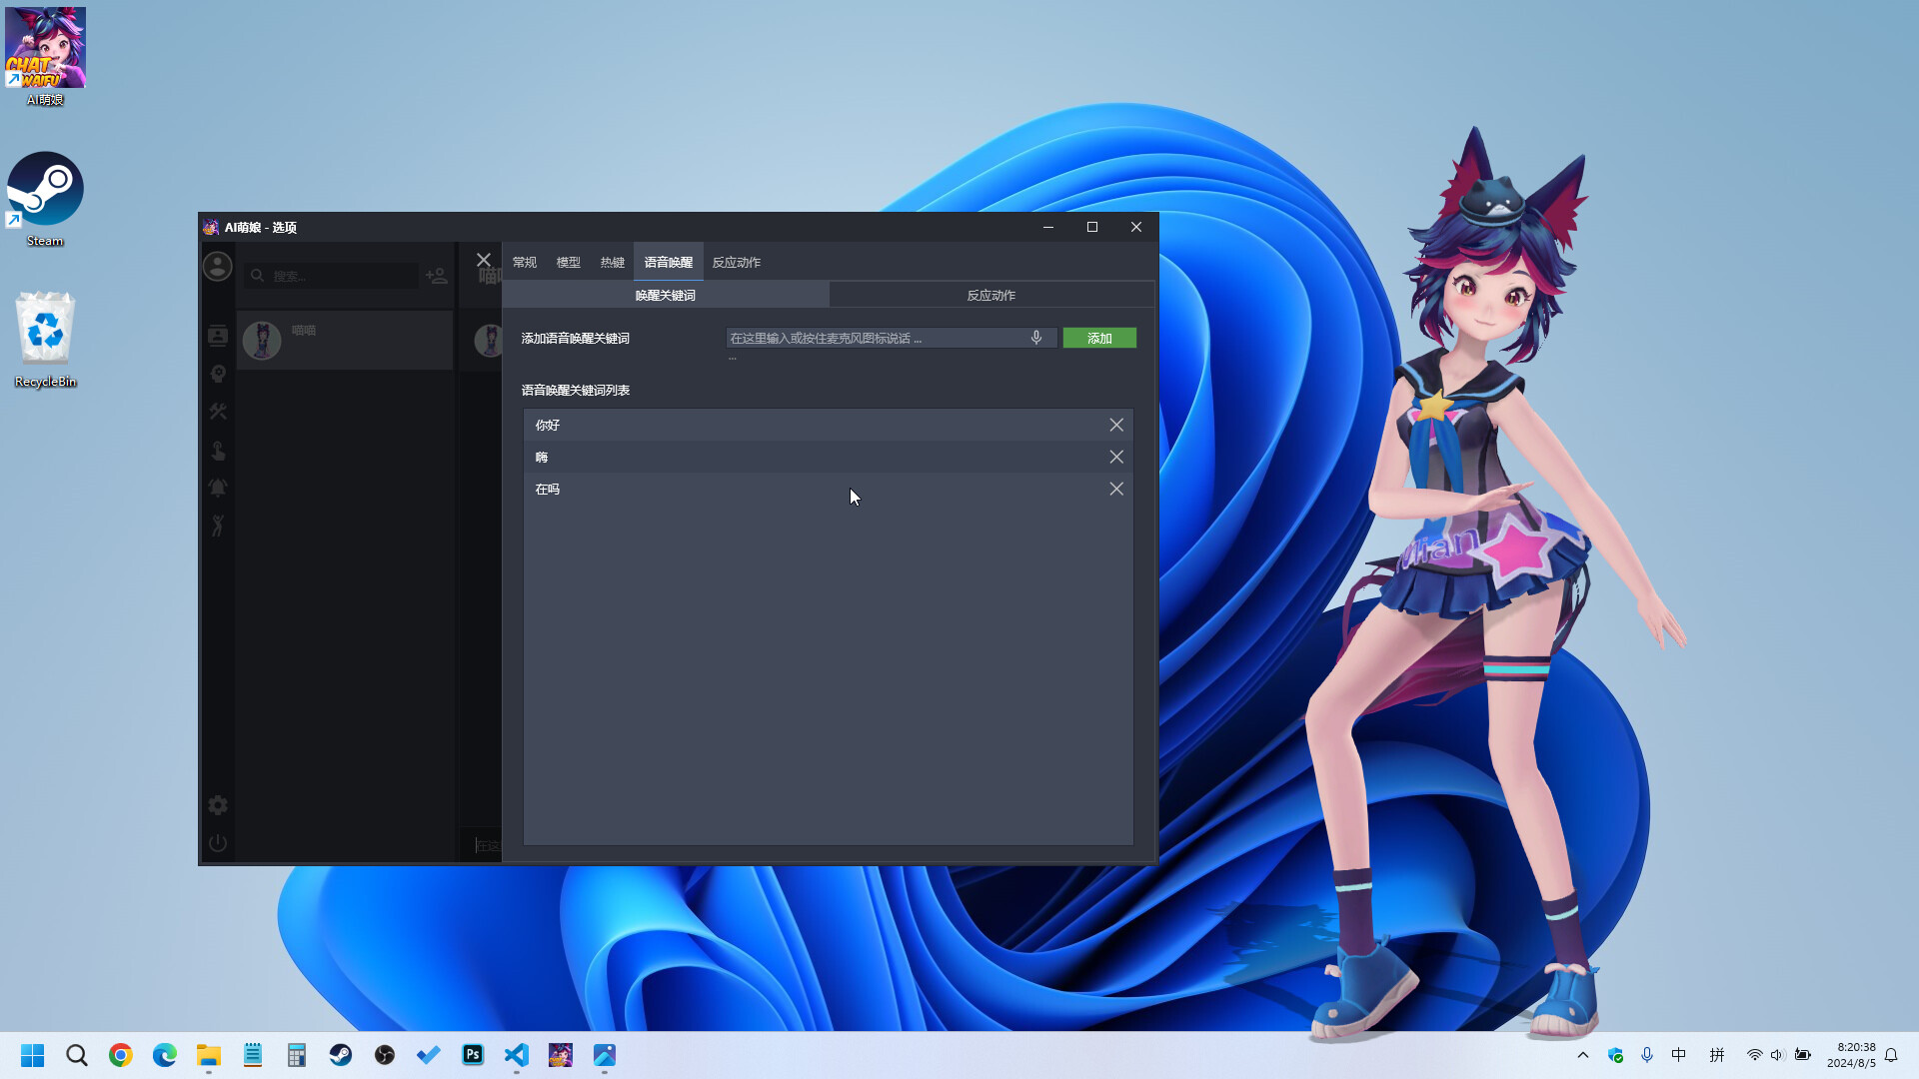Switch to the 热键 tab
Image resolution: width=1919 pixels, height=1079 pixels.
[612, 262]
